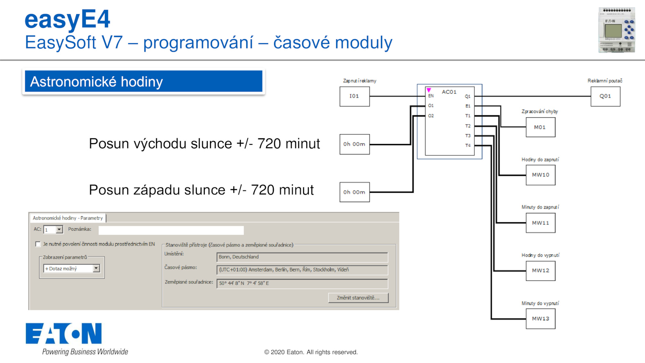Click the Změnit stanoviště button
Viewport: 645px width, 363px height.
pyautogui.click(x=358, y=298)
